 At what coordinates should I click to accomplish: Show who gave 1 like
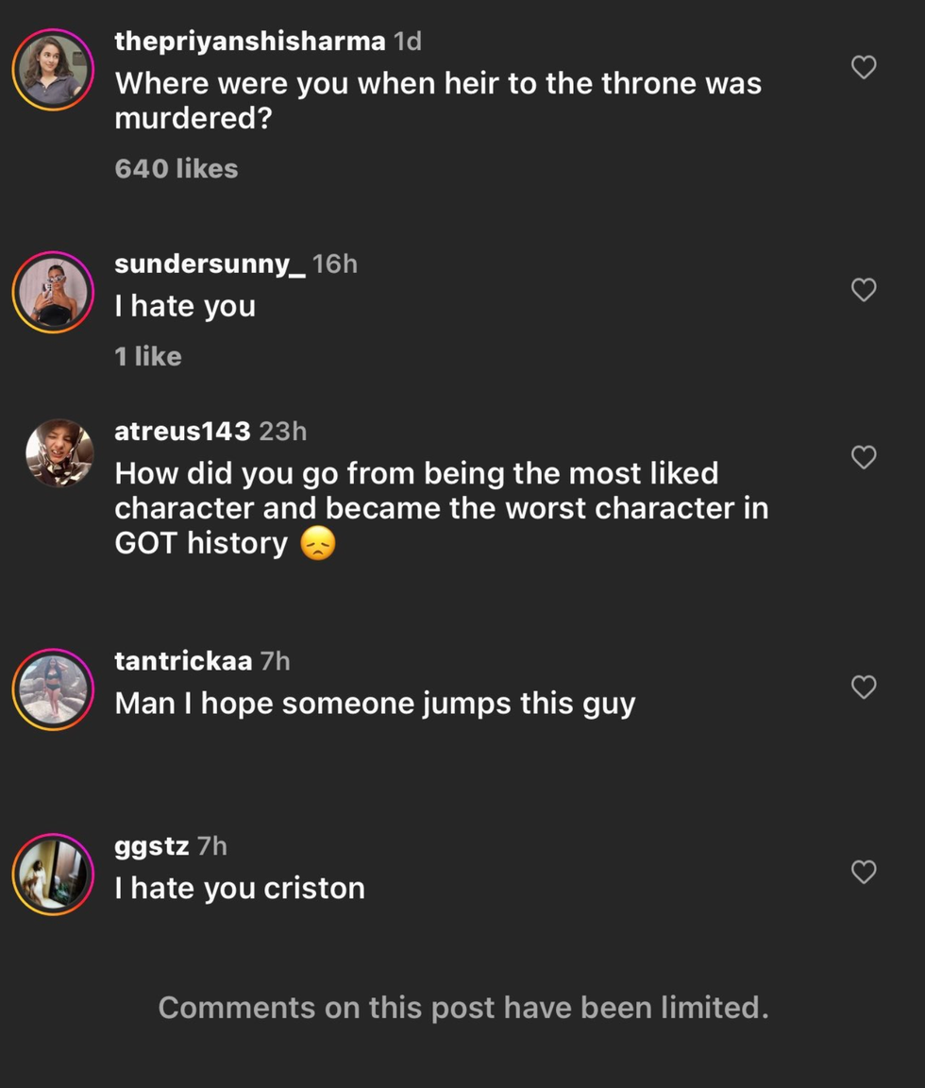(148, 356)
